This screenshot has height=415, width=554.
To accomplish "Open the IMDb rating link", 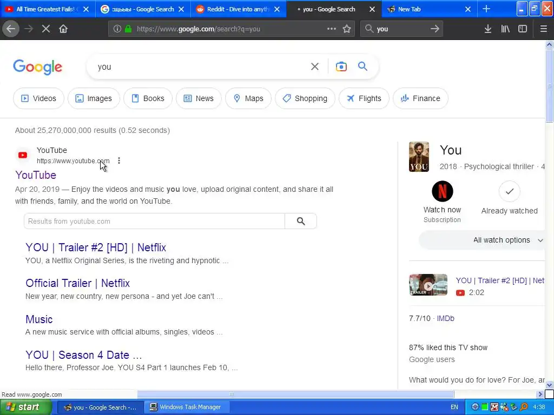I will click(x=446, y=318).
